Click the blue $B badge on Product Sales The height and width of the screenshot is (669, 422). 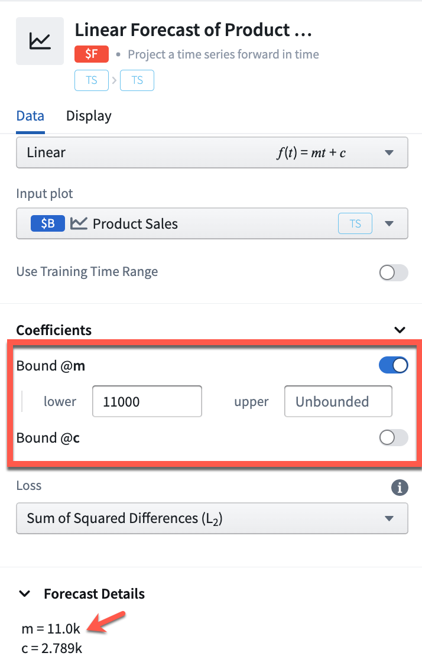tap(48, 223)
